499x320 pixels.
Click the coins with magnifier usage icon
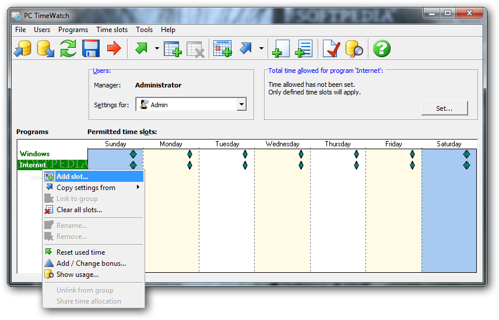click(354, 49)
